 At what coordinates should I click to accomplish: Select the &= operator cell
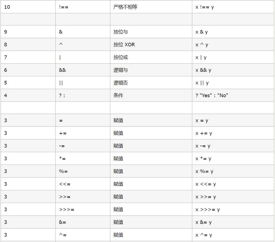pyautogui.click(x=83, y=222)
